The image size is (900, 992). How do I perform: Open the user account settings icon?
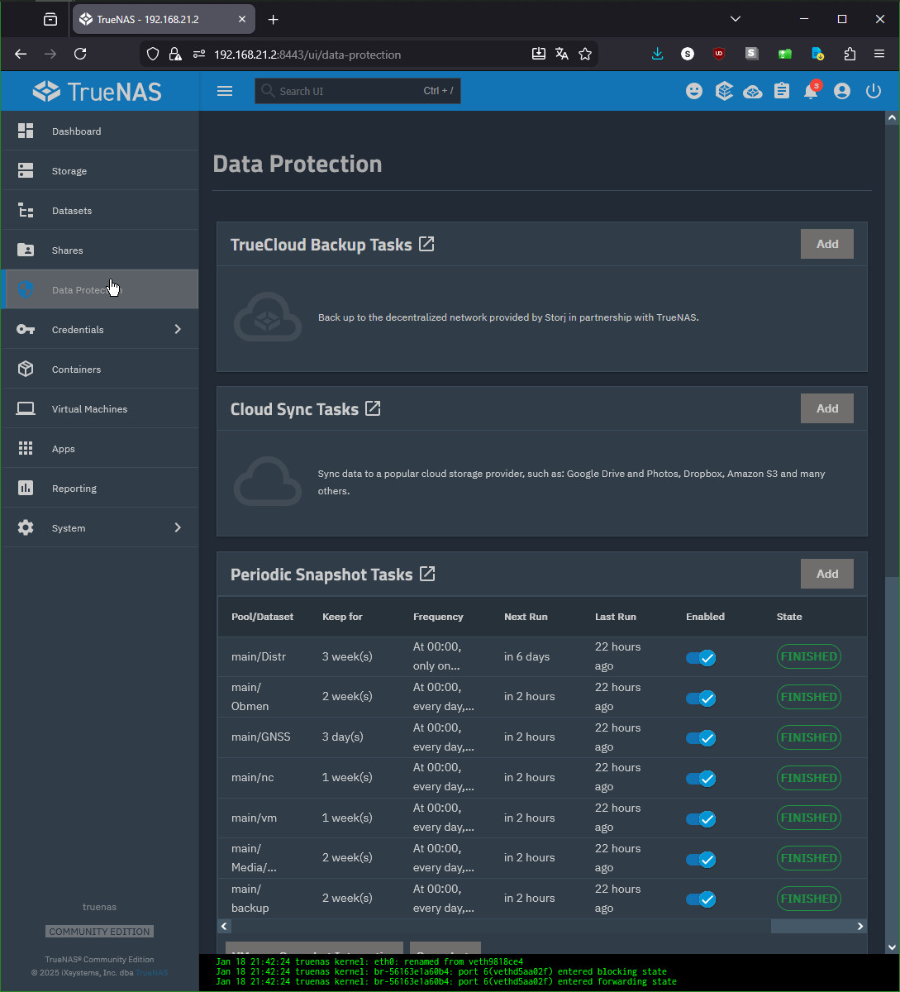coord(842,92)
